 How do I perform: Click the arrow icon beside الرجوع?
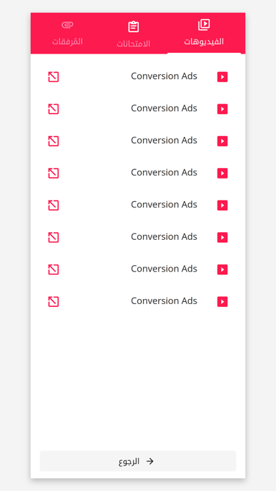150,461
